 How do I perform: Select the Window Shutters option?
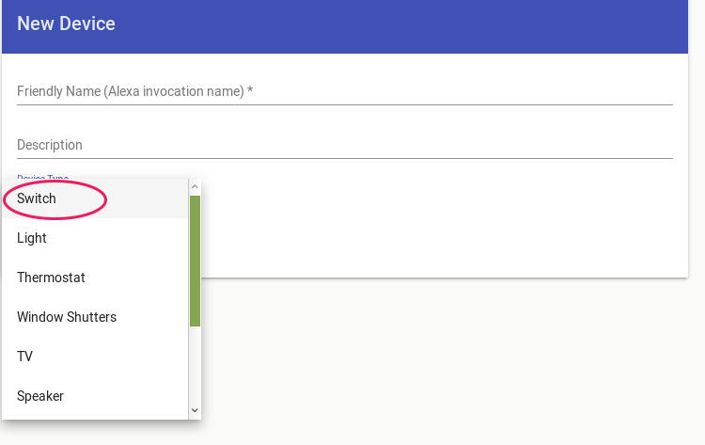(67, 317)
